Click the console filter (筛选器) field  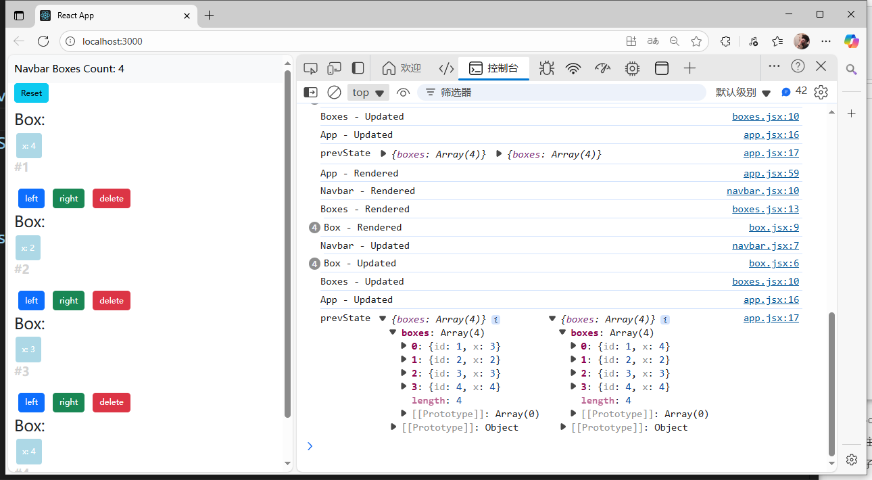(x=561, y=93)
